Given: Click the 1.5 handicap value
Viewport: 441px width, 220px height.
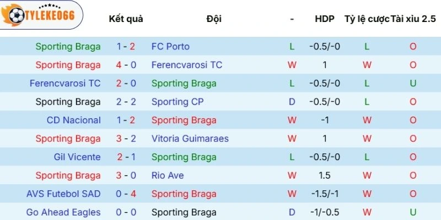Looking at the screenshot, I should click(x=325, y=175).
